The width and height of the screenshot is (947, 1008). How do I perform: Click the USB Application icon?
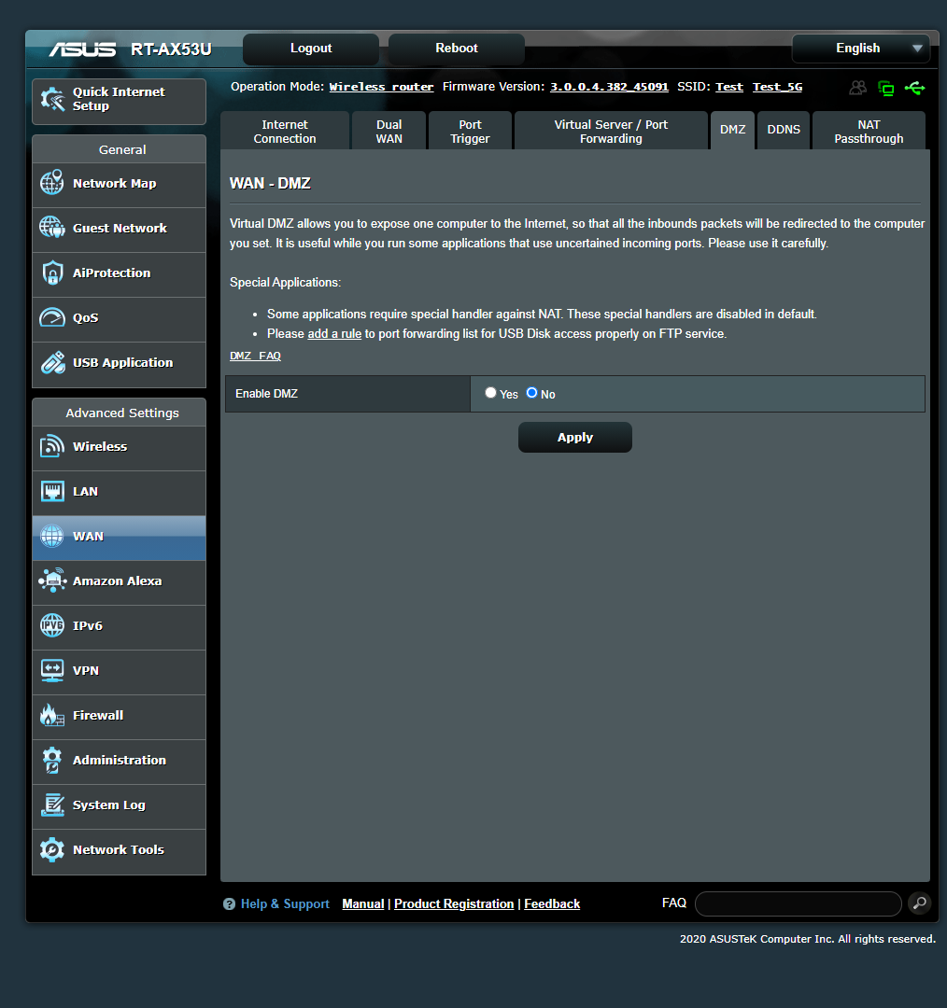click(x=52, y=362)
